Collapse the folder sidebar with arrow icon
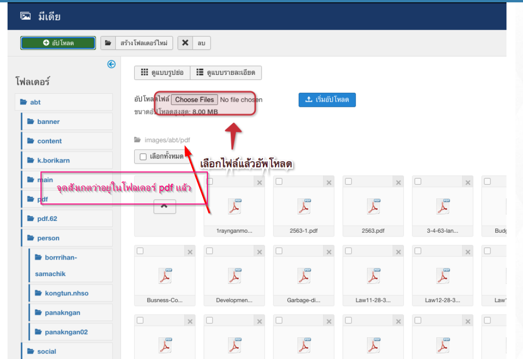 point(111,65)
